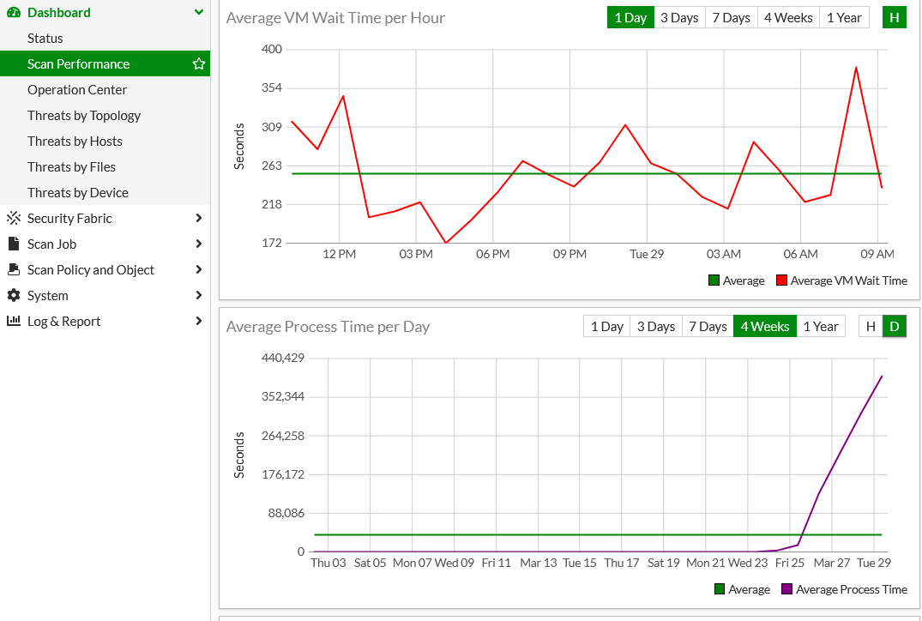This screenshot has height=621, width=922.
Task: Click the star icon next to Scan Performance
Action: point(198,63)
